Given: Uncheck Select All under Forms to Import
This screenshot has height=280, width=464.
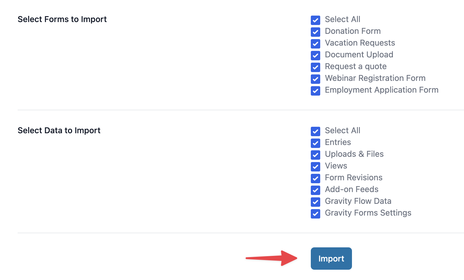Looking at the screenshot, I should point(316,20).
